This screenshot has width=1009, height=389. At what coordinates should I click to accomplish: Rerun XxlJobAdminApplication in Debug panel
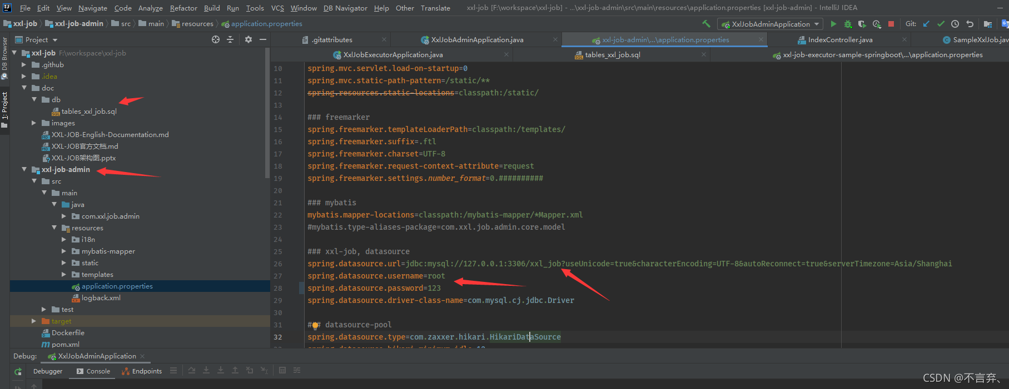18,371
